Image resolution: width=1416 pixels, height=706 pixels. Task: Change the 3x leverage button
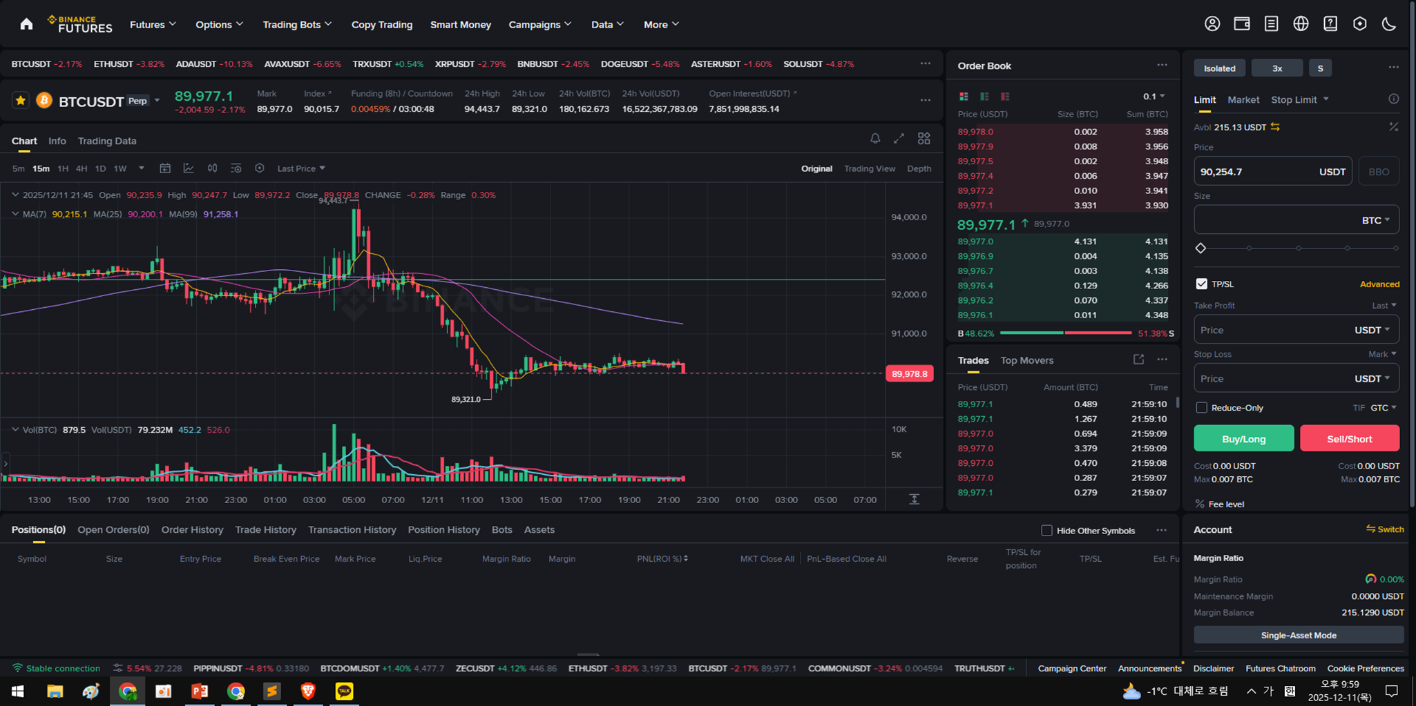(1276, 68)
